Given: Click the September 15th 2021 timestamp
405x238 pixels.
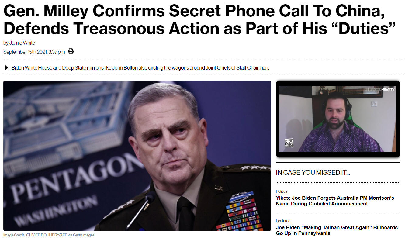Looking at the screenshot, I should [x=34, y=52].
